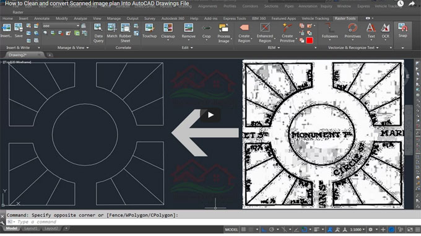
Task: Switch to the Layout1 tab
Action: 31,228
